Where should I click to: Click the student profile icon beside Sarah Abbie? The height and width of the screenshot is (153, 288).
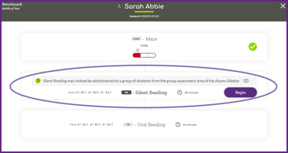tap(119, 6)
